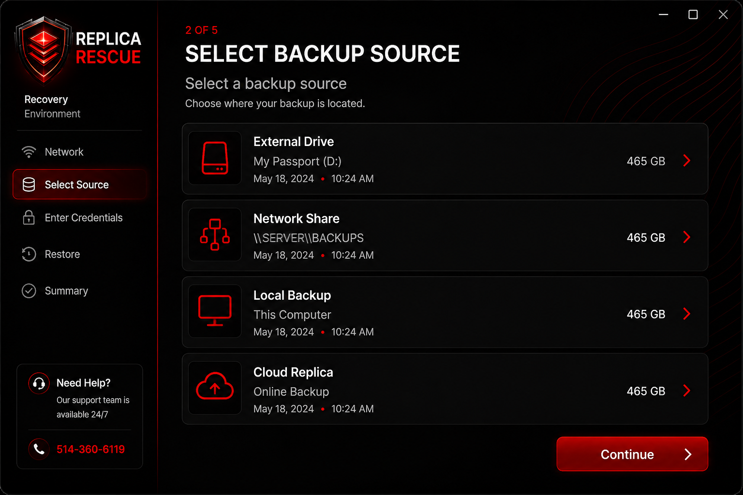The image size is (743, 495).
Task: Click the Replica Rescue shield logo
Action: 44,51
